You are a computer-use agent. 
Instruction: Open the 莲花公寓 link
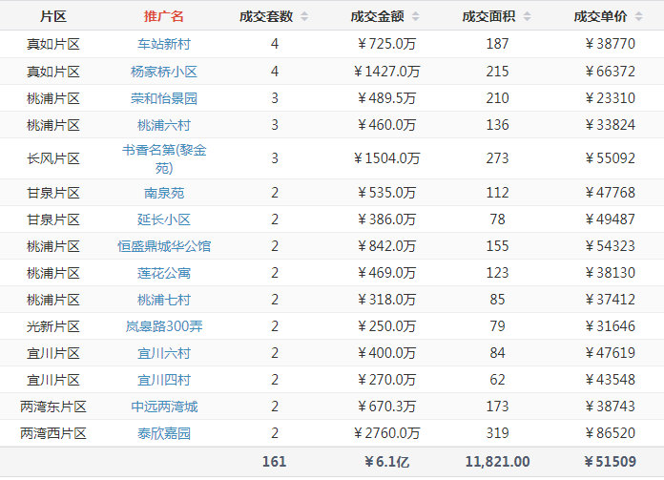coord(164,273)
